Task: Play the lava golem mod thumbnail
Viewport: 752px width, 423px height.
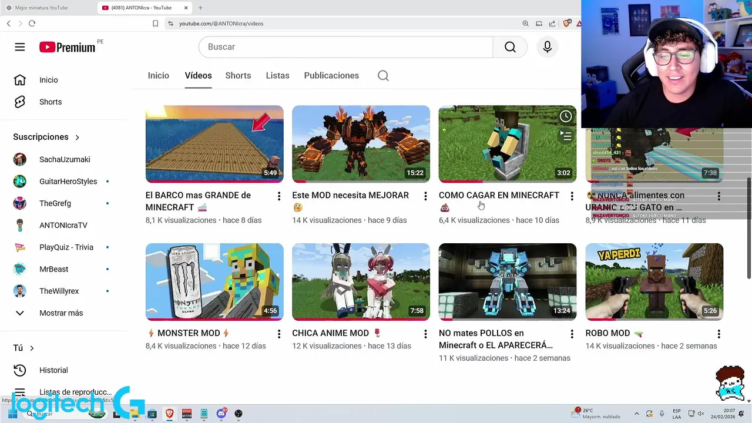Action: (361, 144)
